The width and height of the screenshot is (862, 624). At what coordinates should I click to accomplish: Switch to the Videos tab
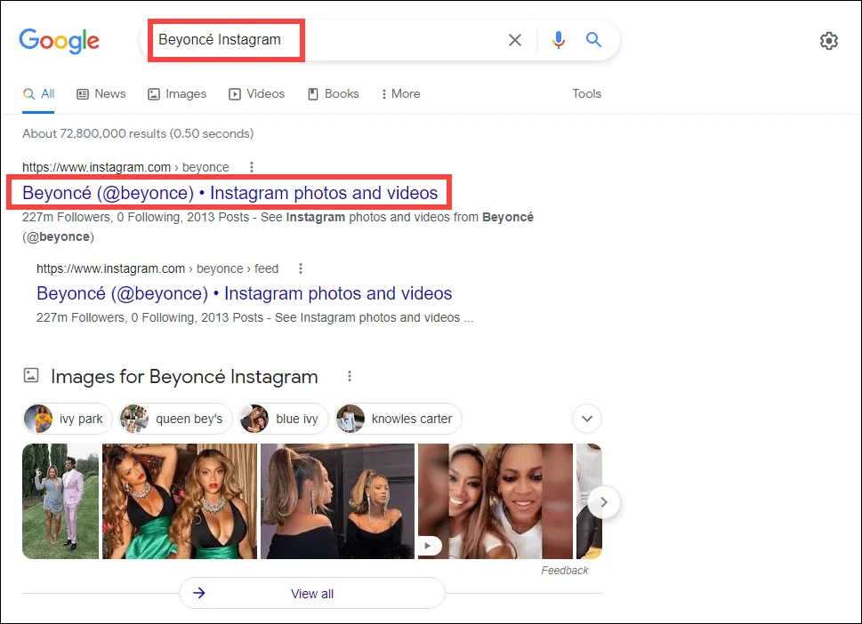(x=257, y=94)
